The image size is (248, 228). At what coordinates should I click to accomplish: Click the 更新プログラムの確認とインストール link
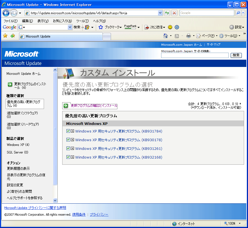pyautogui.click(x=94, y=106)
